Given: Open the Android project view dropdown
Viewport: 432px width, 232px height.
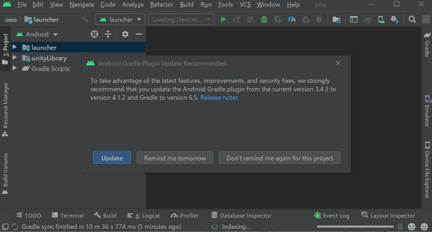Looking at the screenshot, I should 37,34.
